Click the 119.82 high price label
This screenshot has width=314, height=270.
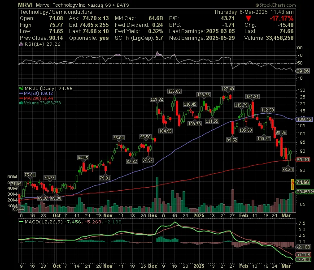coord(157,99)
